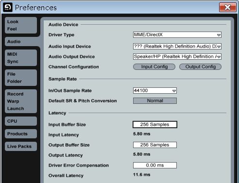The height and width of the screenshot is (183, 239).
Task: Click the Output Config button
Action: point(200,67)
